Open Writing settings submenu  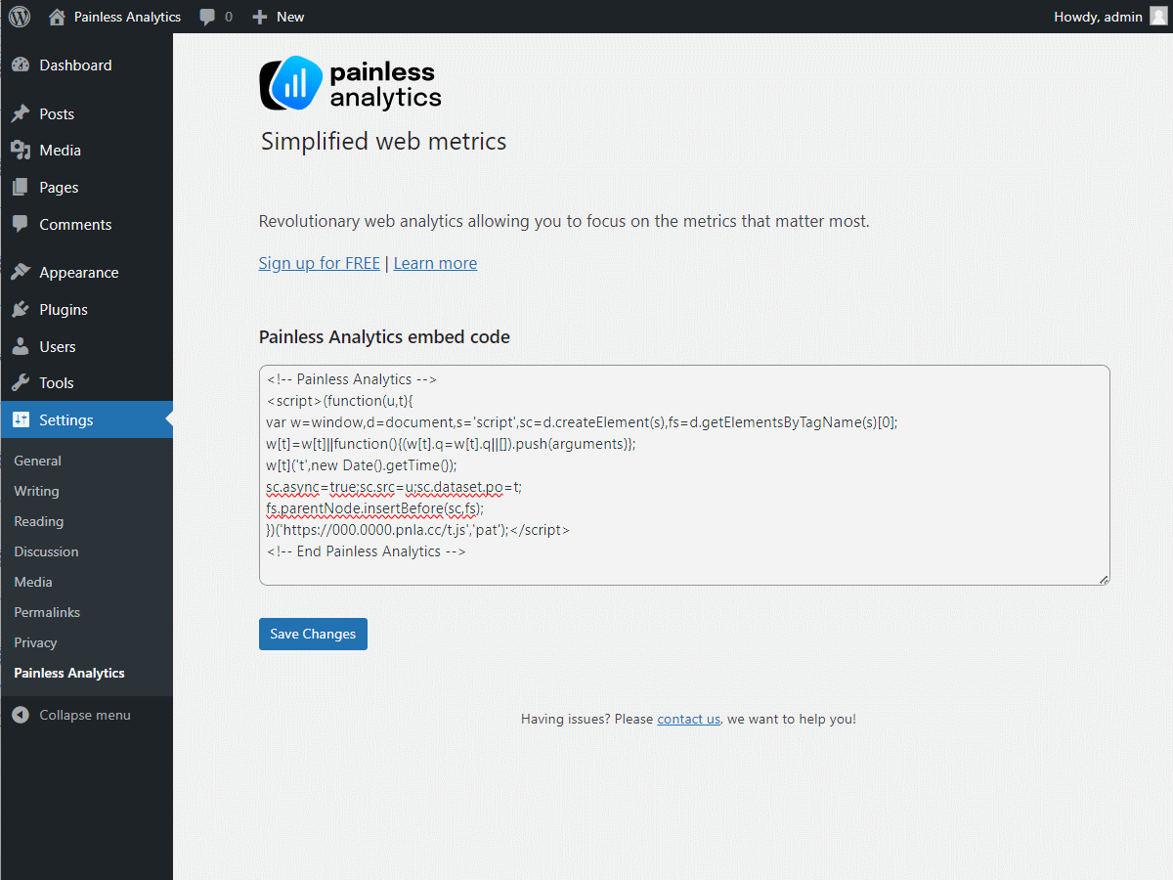pos(36,492)
